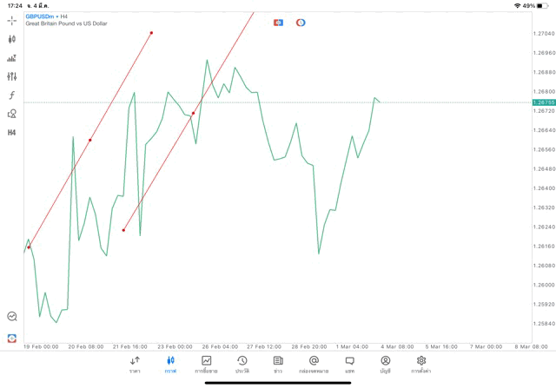
Task: Select the upper red trendline endpoint
Action: coord(151,33)
